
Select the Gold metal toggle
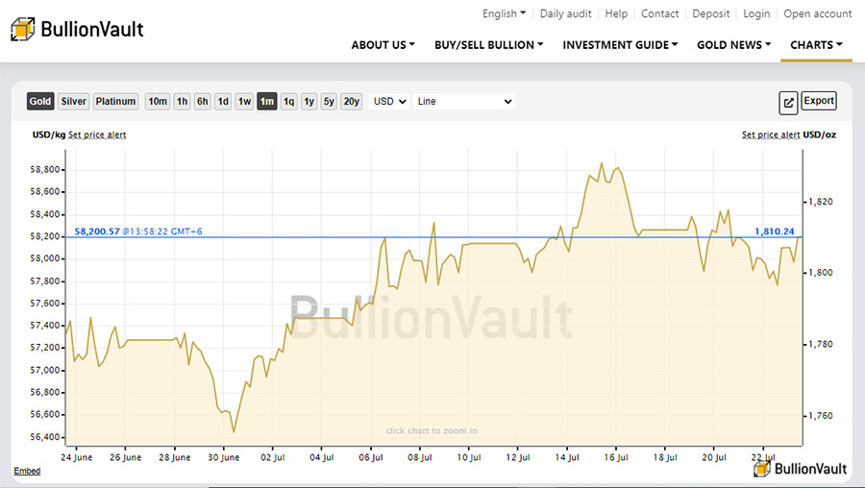[40, 102]
